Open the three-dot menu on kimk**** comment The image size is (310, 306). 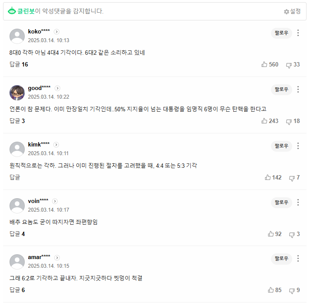pyautogui.click(x=298, y=146)
